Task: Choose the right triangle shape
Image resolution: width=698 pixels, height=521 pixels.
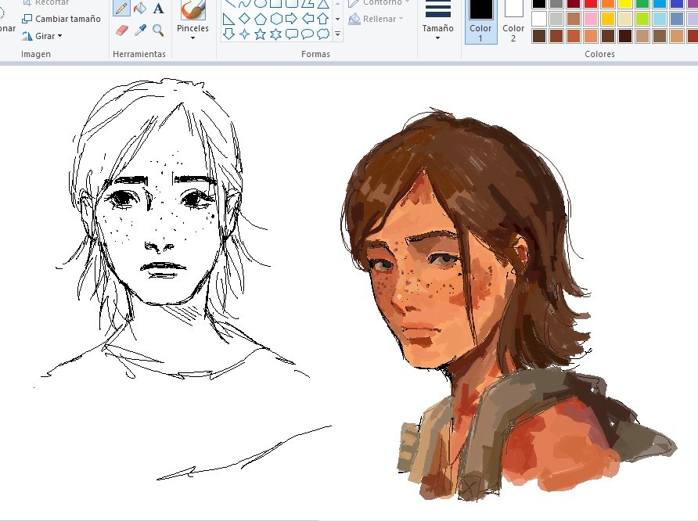Action: 228,19
